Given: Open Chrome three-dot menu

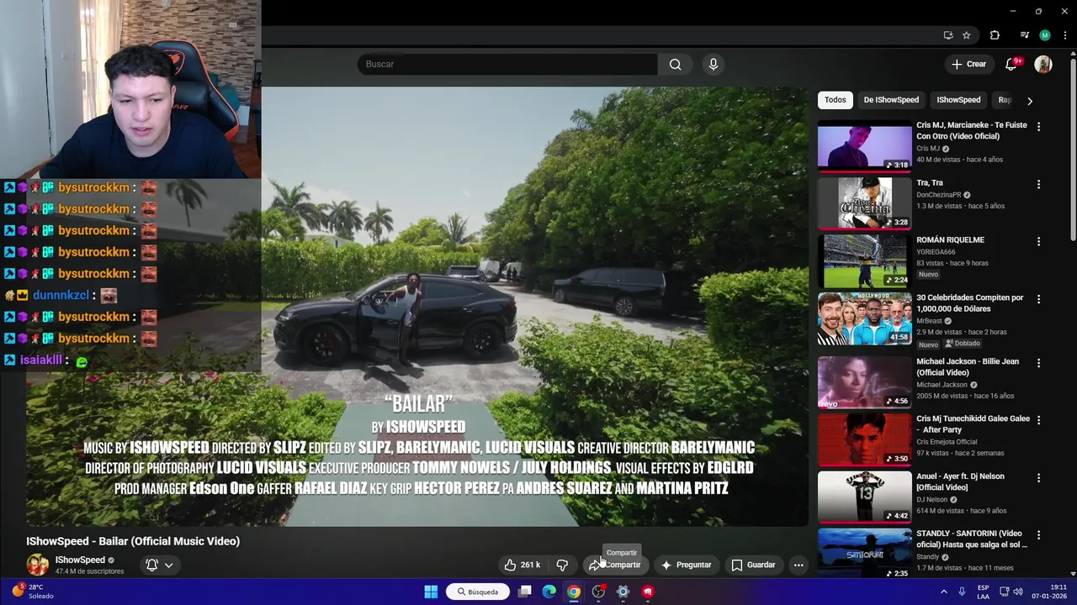Looking at the screenshot, I should [x=1064, y=35].
